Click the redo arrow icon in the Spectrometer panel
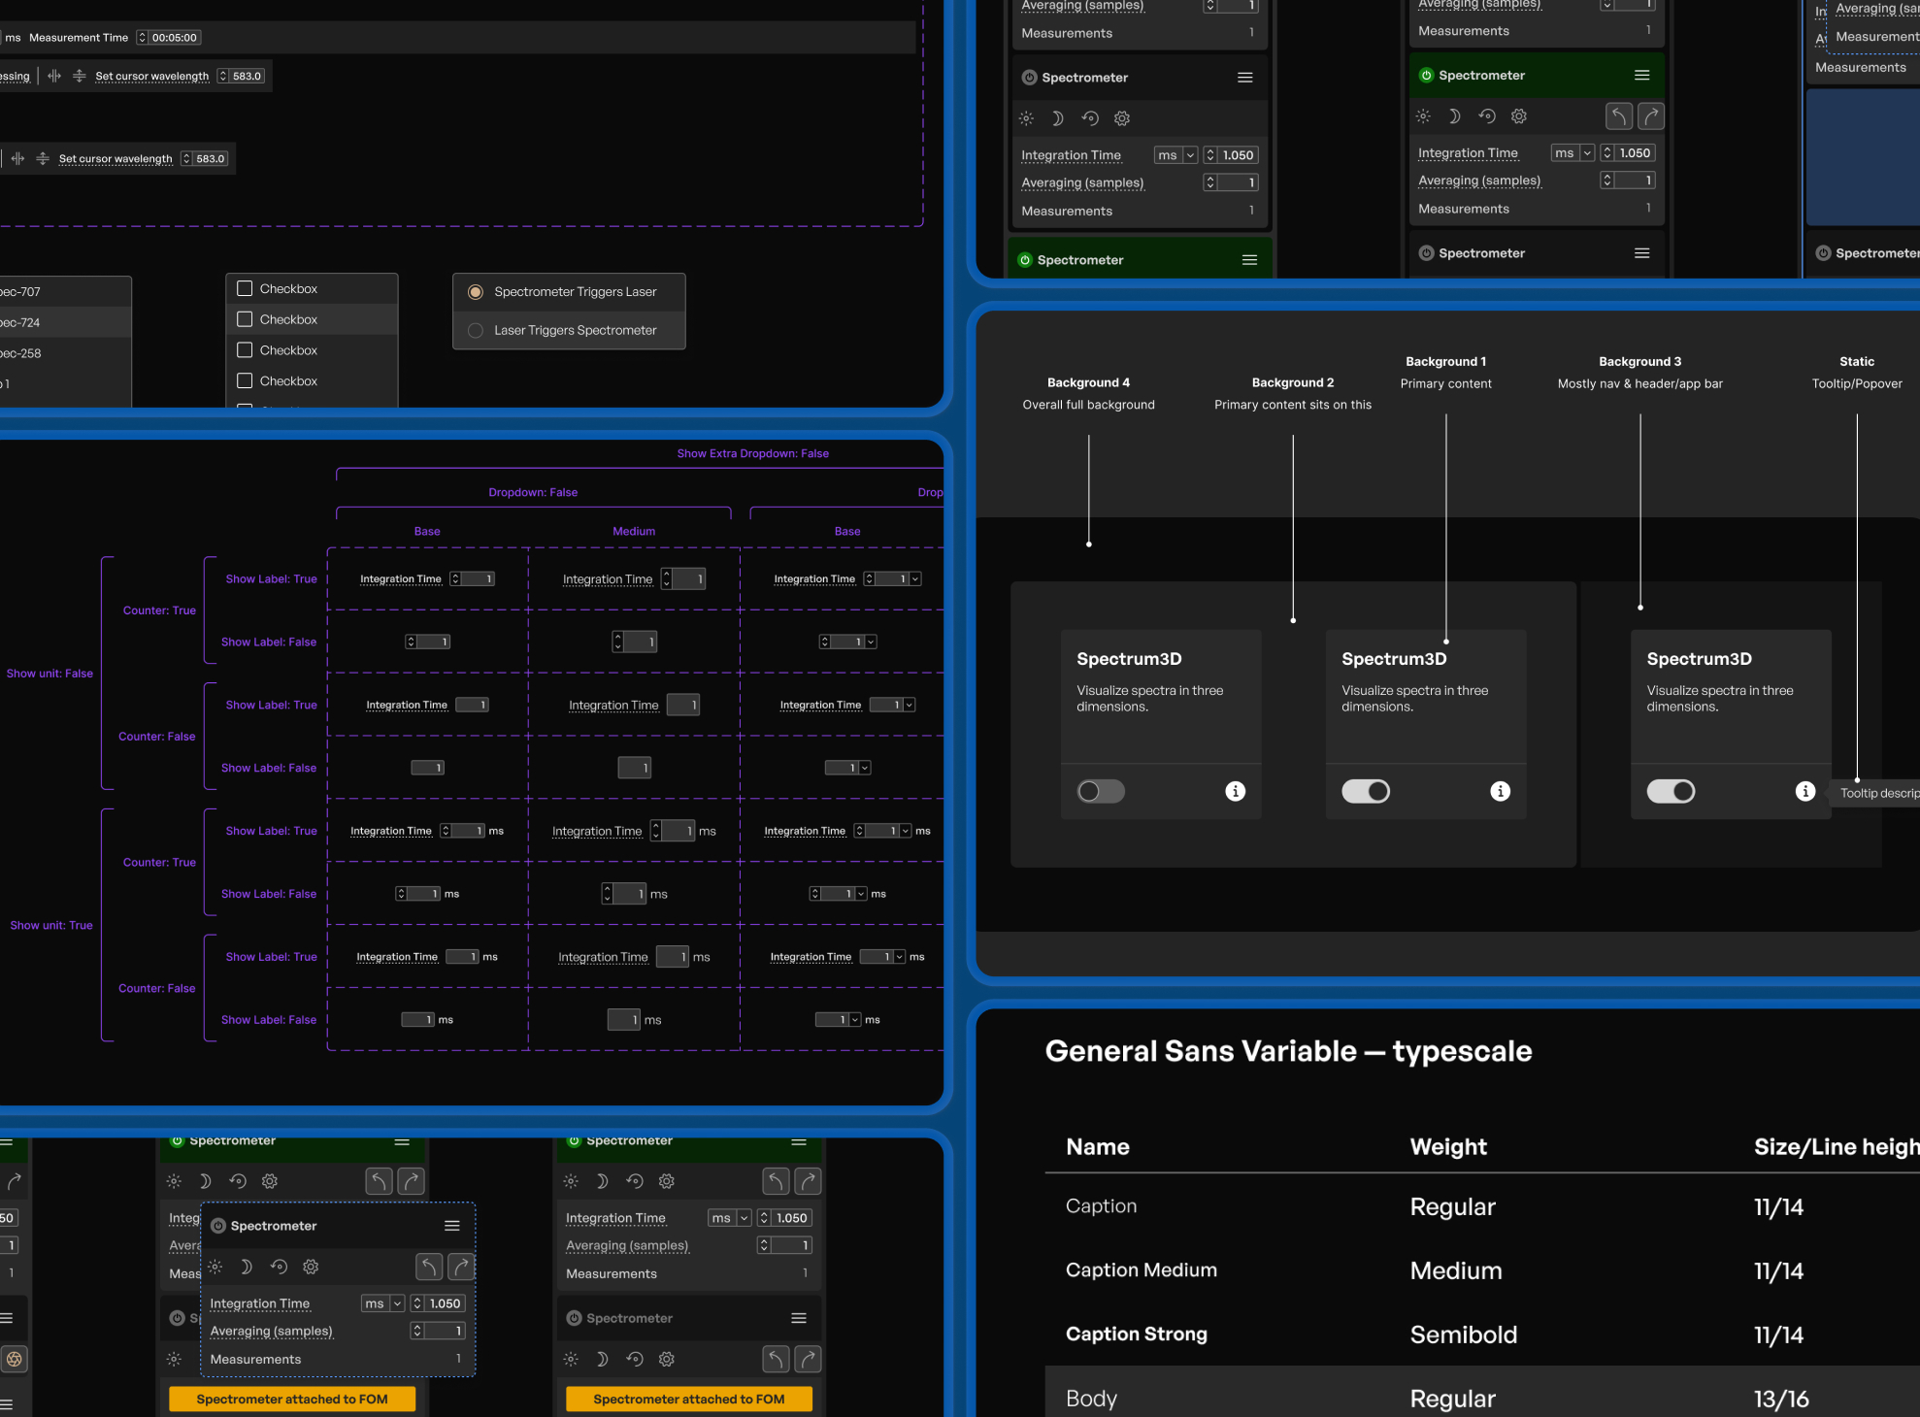The width and height of the screenshot is (1920, 1417). tap(1651, 115)
